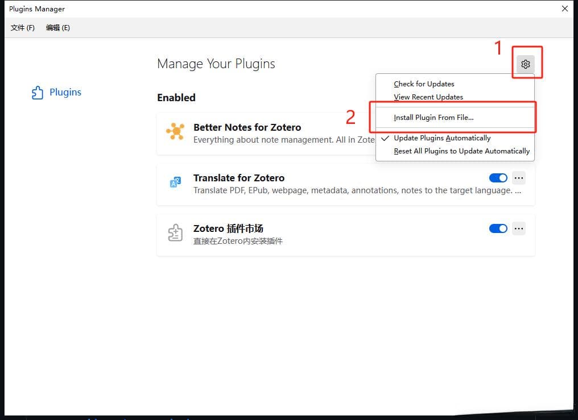Open the 编辑 (E) menu
Viewport: 578px width, 420px height.
tap(58, 28)
